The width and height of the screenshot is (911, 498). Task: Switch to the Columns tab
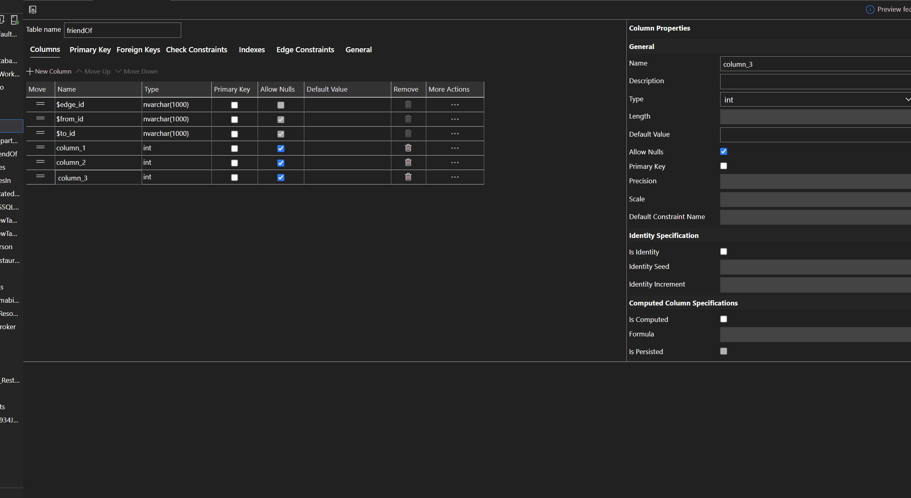click(45, 49)
